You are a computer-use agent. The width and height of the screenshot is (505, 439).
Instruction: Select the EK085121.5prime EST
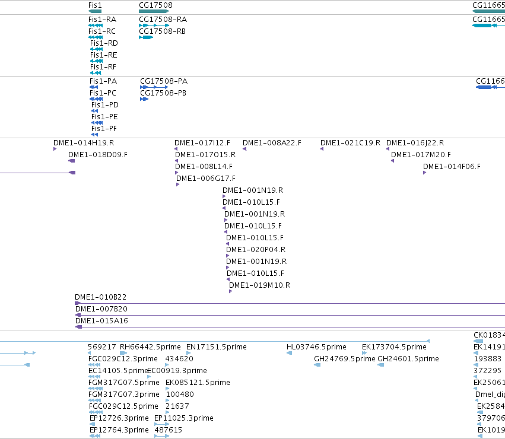(x=167, y=389)
